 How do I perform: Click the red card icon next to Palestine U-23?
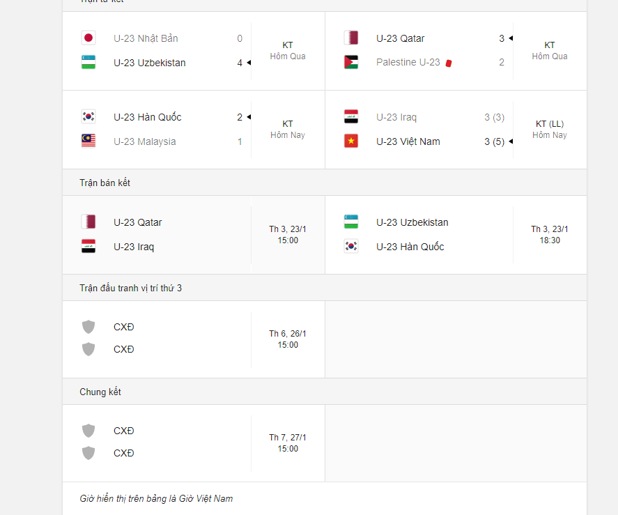pos(449,63)
